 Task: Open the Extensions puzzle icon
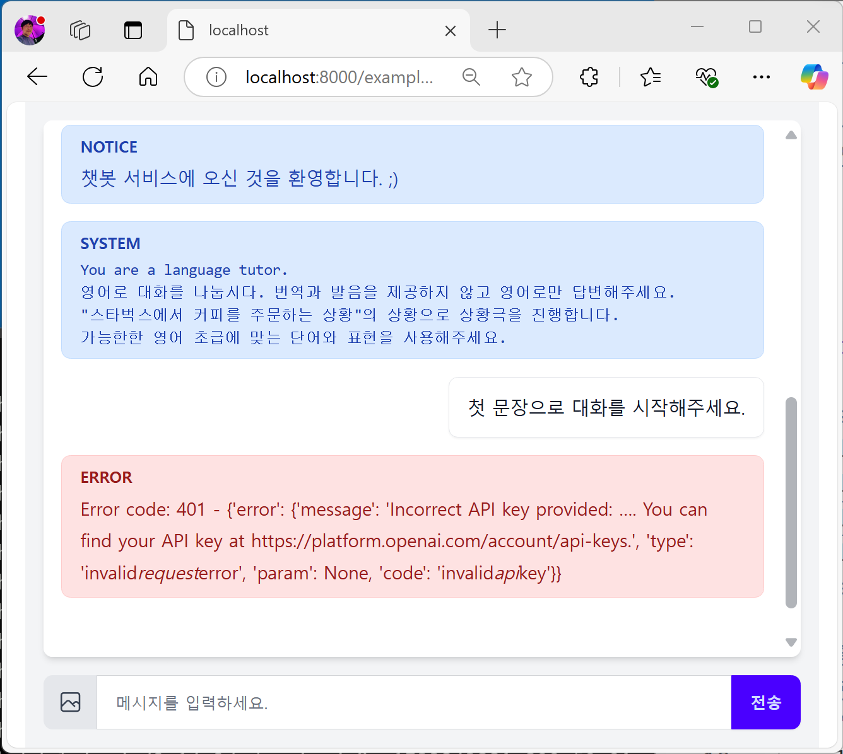point(589,77)
